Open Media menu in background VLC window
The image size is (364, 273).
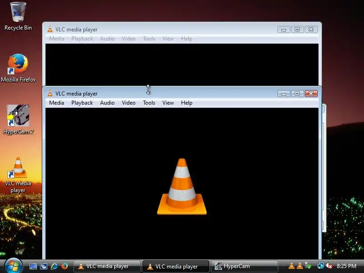tap(56, 39)
